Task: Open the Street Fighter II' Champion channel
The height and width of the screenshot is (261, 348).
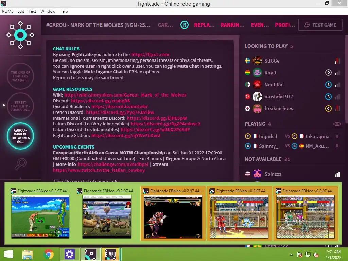Action: point(20,106)
